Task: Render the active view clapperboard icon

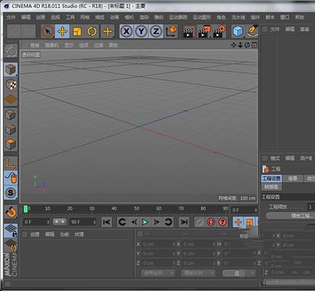Action: pos(189,32)
